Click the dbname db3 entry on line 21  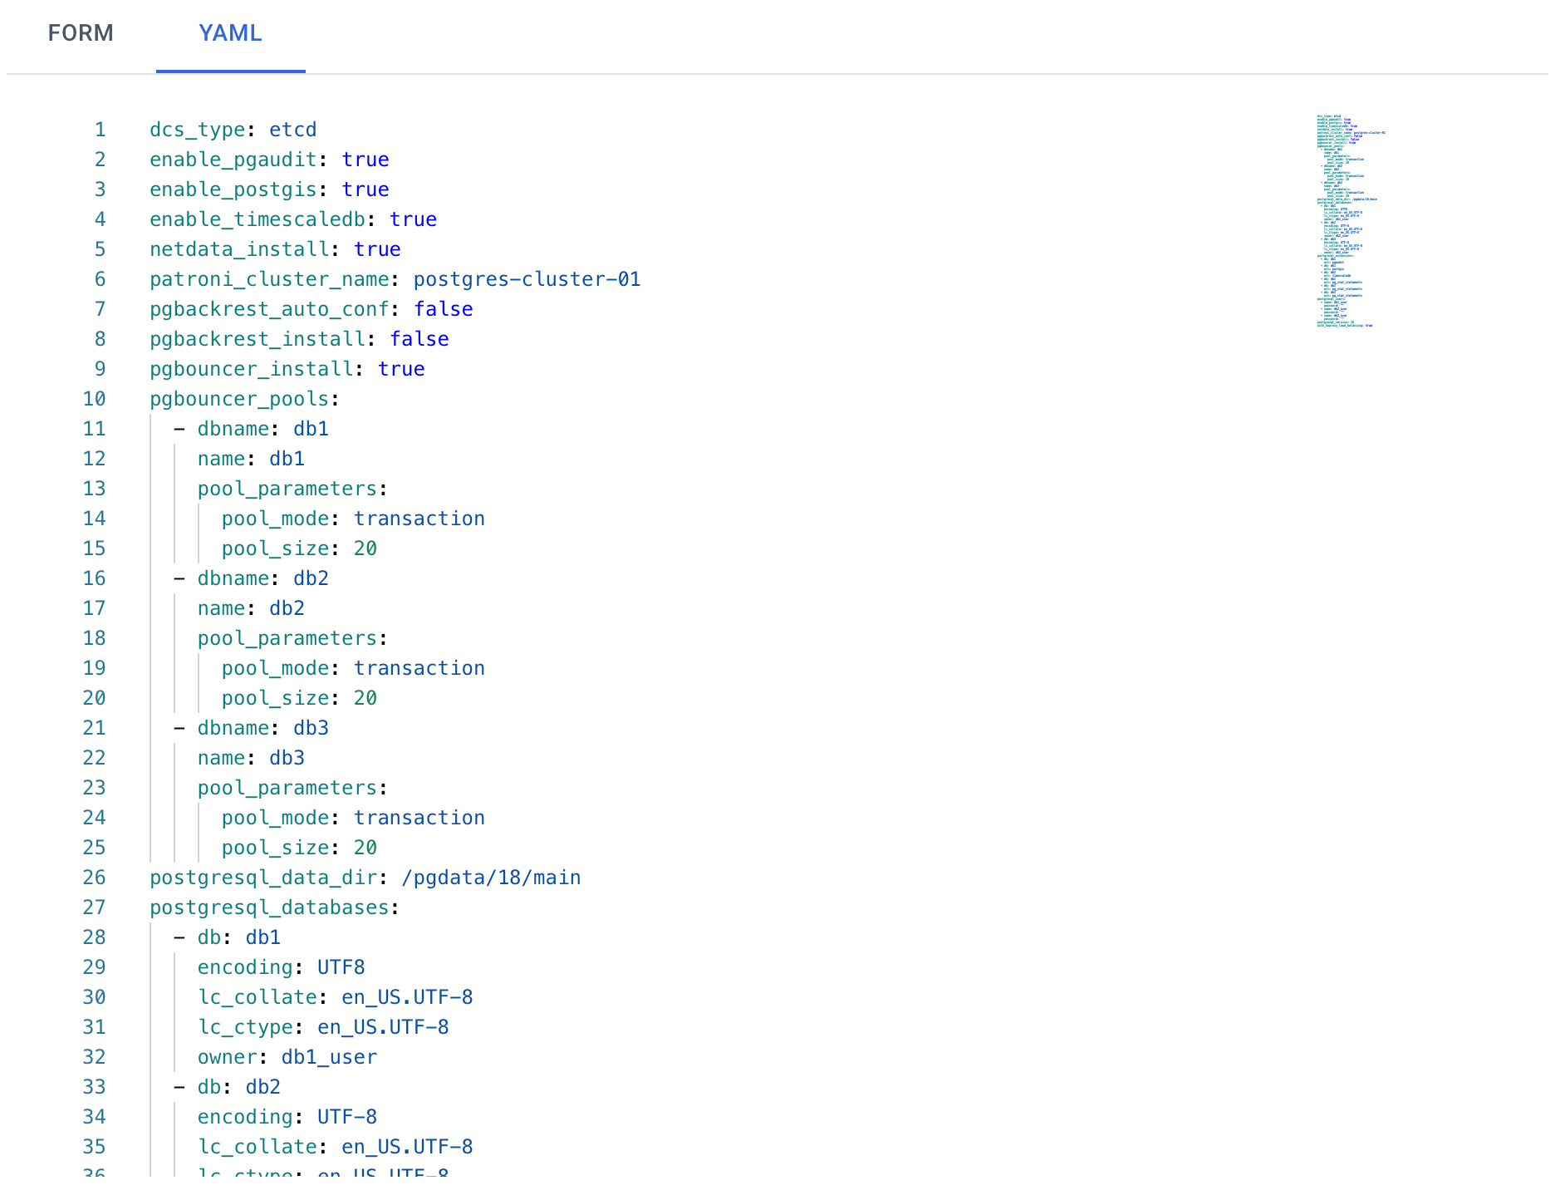[311, 728]
